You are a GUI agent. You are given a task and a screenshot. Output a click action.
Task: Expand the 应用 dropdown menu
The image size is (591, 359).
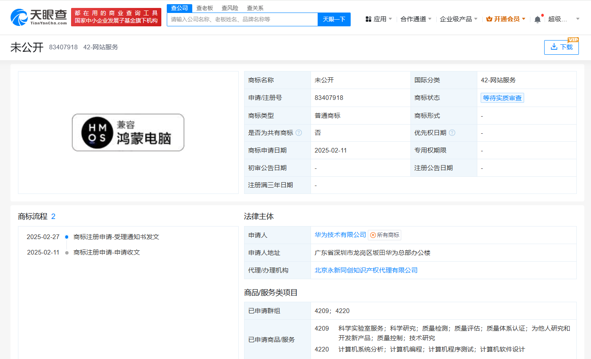pyautogui.click(x=380, y=19)
